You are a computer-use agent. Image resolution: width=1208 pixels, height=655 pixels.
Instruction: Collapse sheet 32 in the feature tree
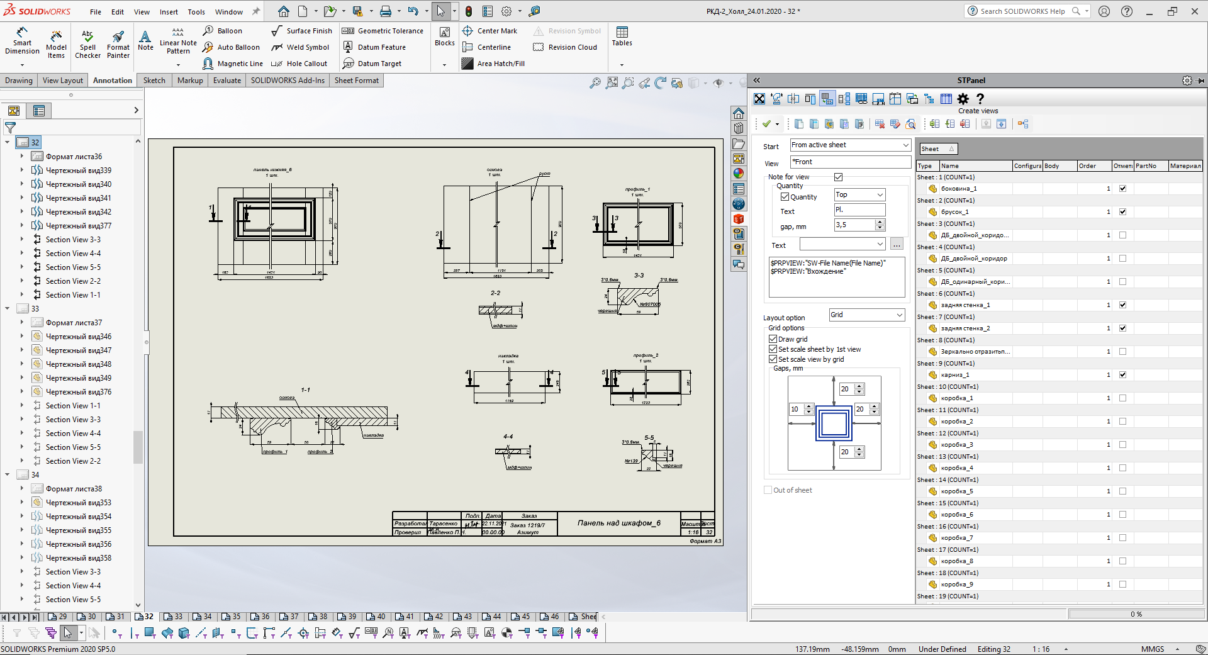[7, 142]
